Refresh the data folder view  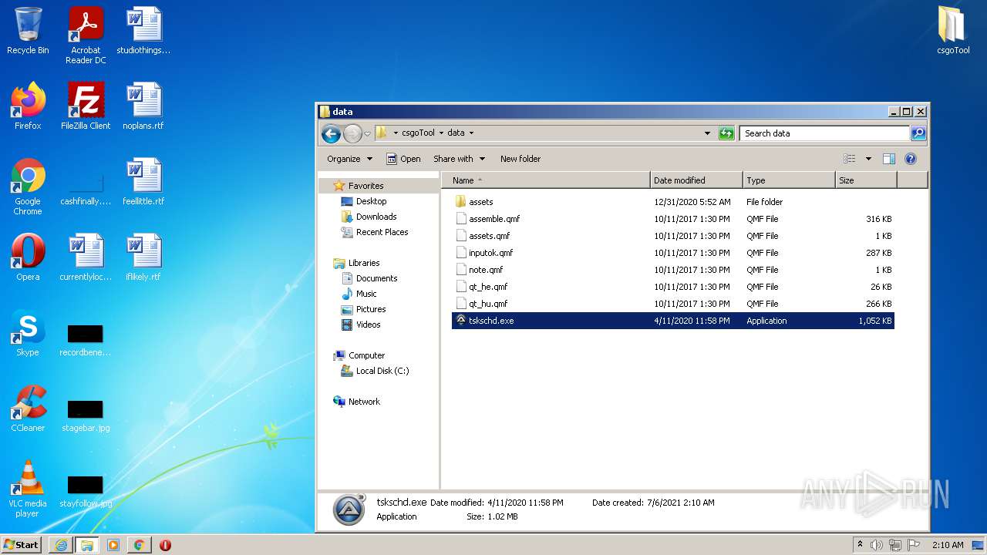726,133
